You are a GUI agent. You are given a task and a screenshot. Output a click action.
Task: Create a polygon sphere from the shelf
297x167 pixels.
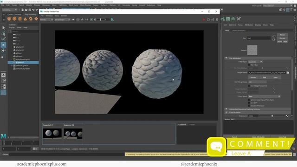point(9,19)
